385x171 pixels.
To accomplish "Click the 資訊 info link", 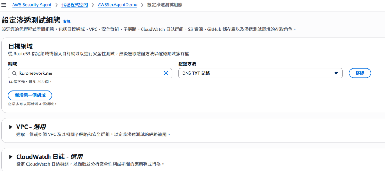I will (67, 22).
